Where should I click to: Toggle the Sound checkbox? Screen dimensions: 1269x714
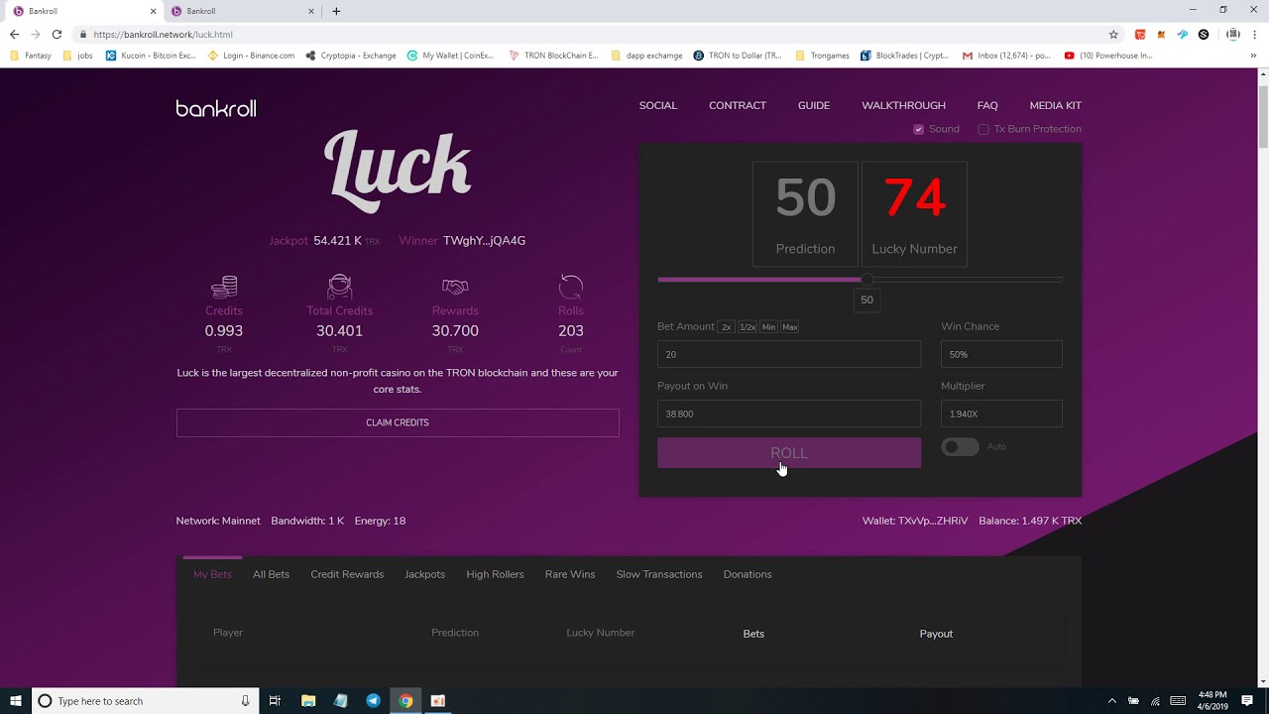tap(918, 129)
